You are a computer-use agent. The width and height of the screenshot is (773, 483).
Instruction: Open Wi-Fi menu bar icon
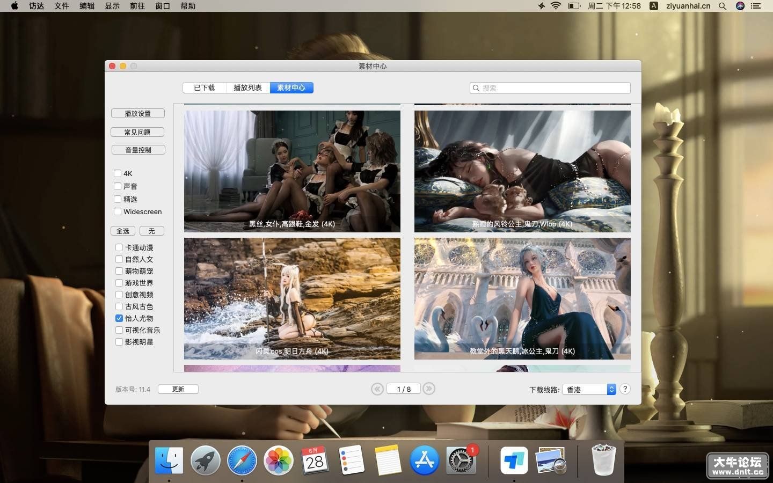tap(556, 6)
